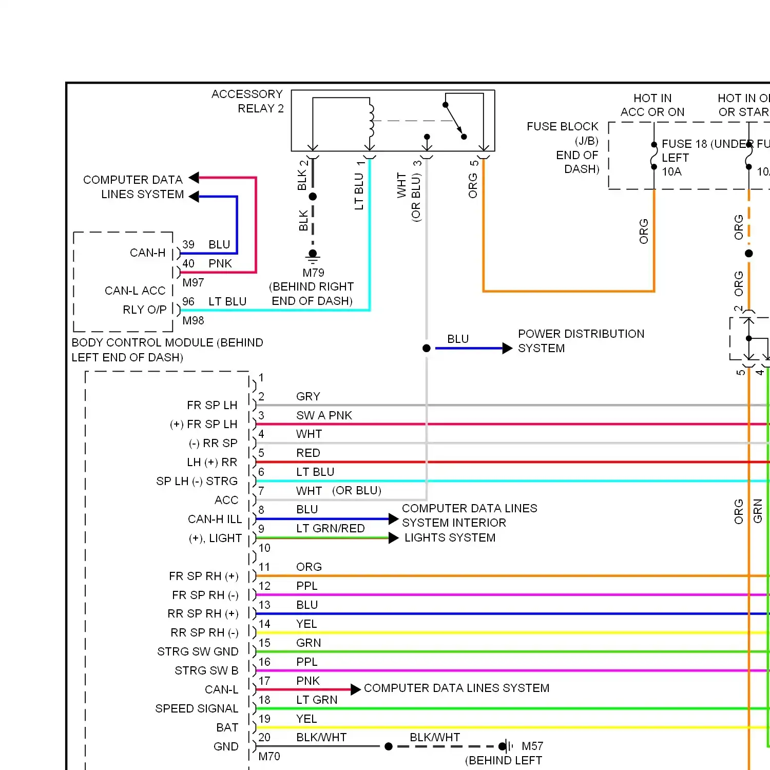Select the FUSE 18 label in the fuse block
Screen dimensions: 770x770
click(684, 144)
